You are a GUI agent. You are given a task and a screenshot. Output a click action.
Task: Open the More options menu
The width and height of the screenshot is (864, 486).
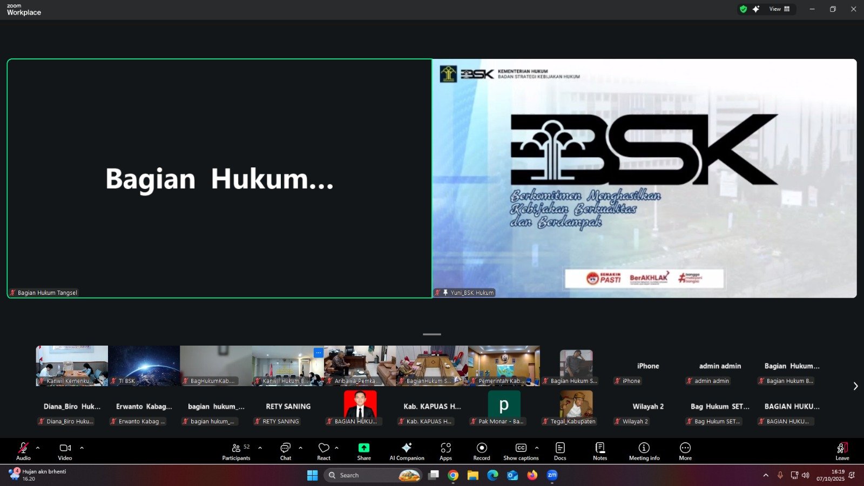point(685,451)
